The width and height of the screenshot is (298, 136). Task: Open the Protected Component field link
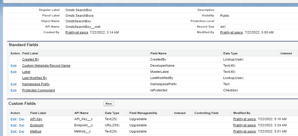(x=38, y=90)
